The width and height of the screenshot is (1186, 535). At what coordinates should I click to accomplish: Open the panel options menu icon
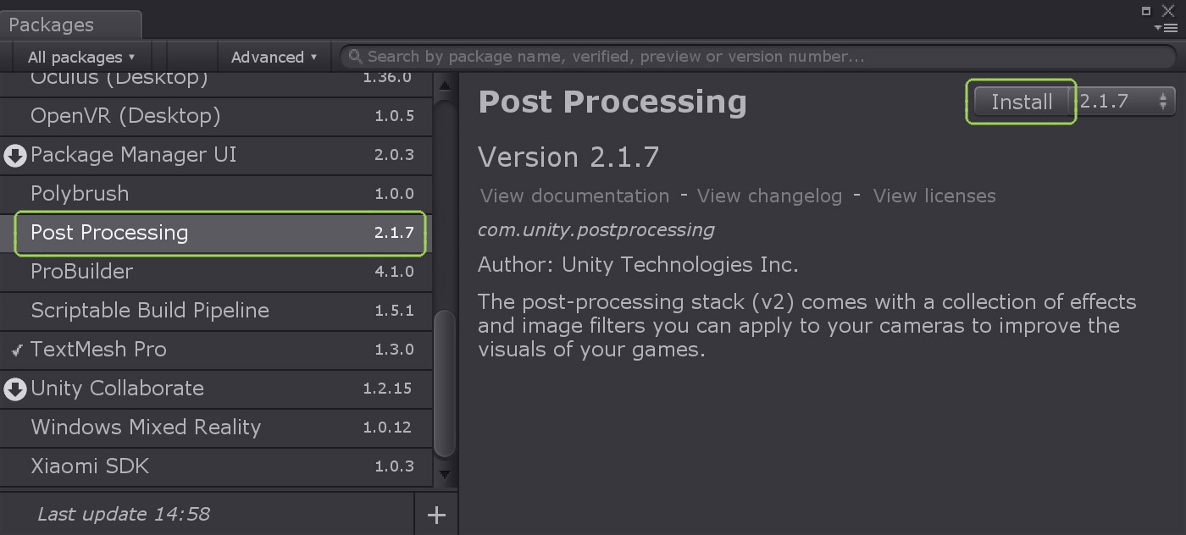point(1166,28)
